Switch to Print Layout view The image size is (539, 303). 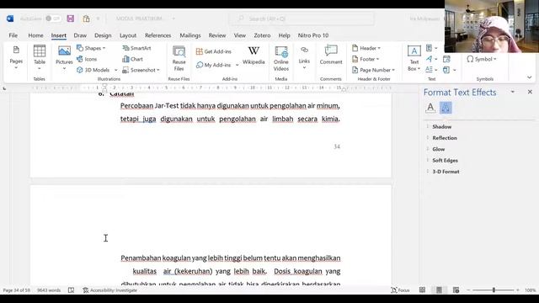439,290
